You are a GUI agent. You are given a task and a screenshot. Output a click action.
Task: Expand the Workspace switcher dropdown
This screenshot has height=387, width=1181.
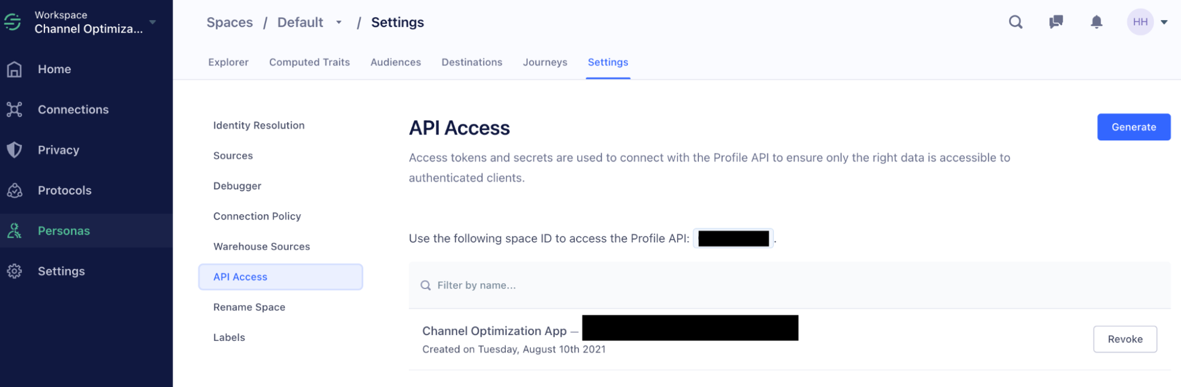pyautogui.click(x=152, y=22)
